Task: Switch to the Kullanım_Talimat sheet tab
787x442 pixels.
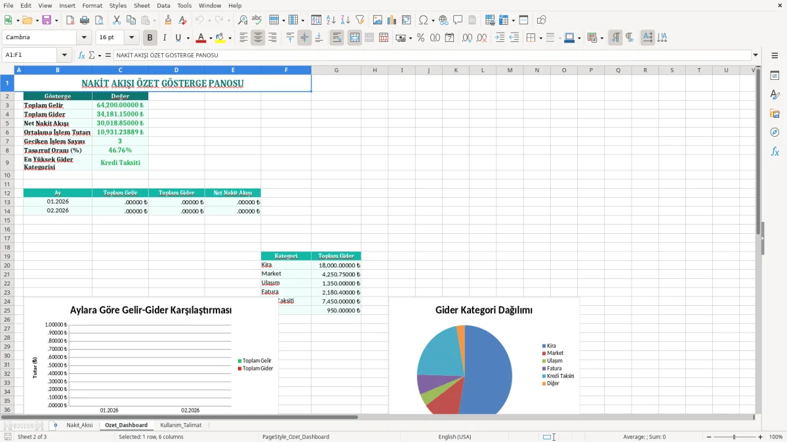Action: pos(181,425)
